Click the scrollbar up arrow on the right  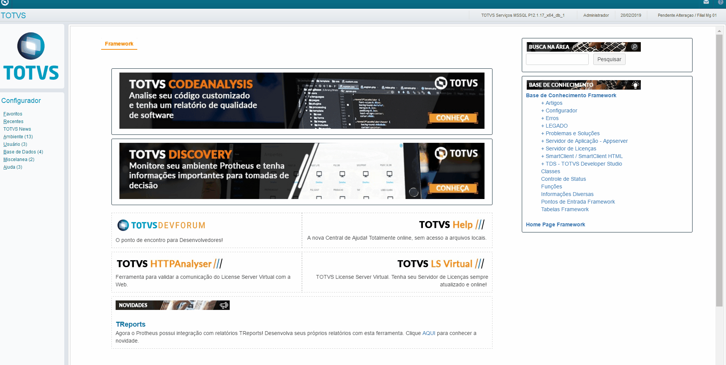tap(719, 31)
